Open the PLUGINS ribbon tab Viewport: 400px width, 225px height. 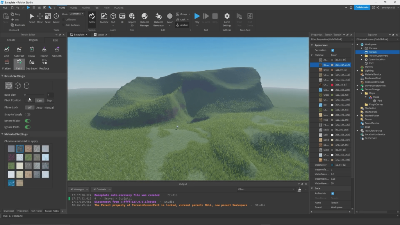[x=119, y=8]
